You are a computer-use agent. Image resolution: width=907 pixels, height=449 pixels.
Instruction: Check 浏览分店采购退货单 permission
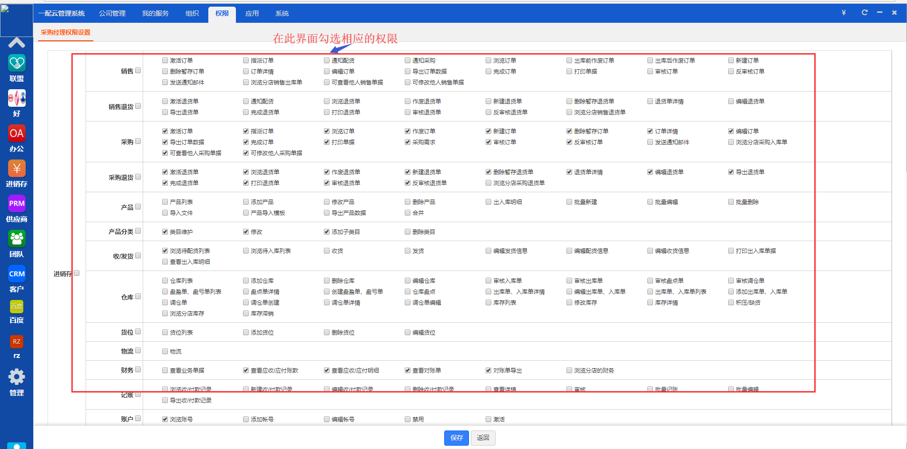coord(488,183)
